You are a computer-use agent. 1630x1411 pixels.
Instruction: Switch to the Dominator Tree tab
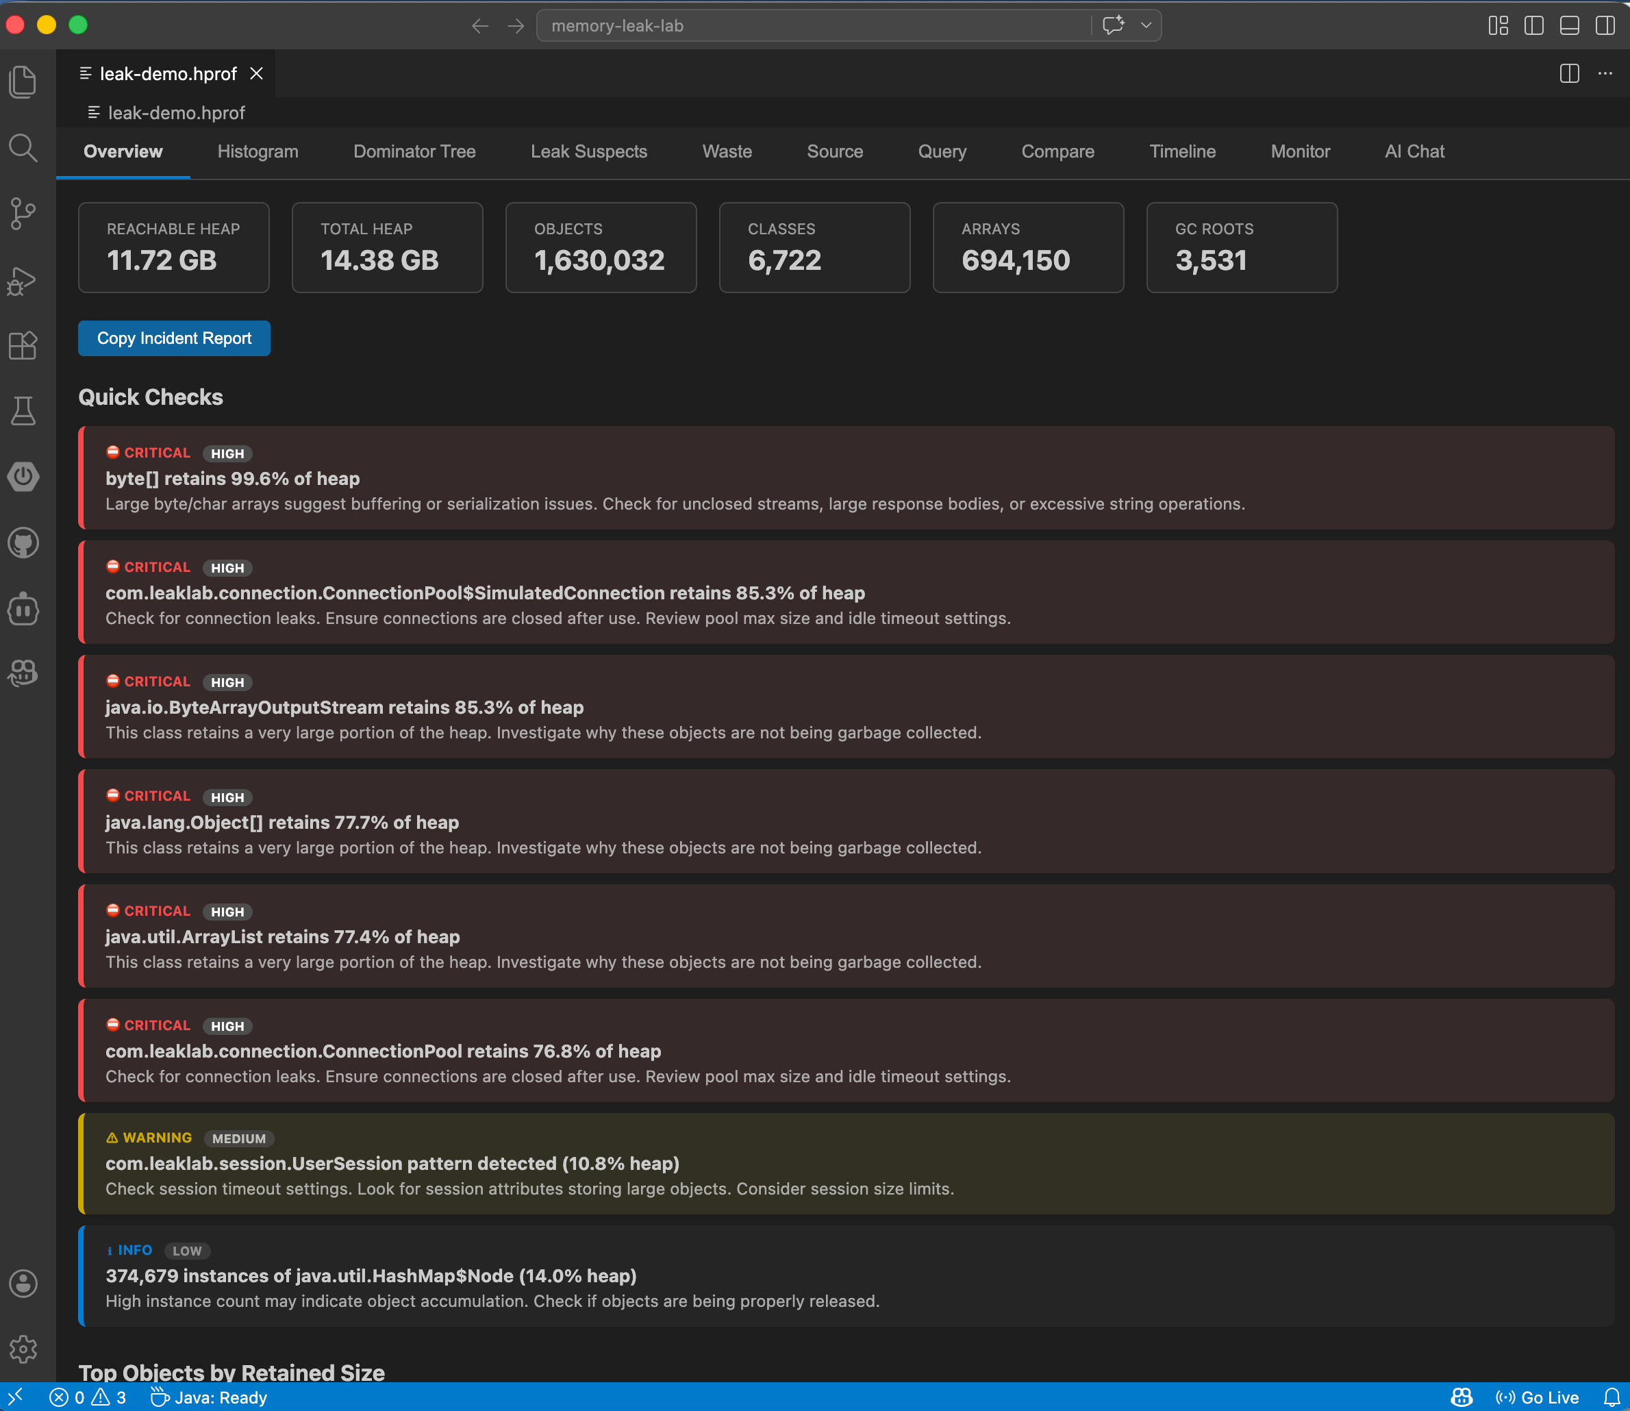[x=414, y=152]
